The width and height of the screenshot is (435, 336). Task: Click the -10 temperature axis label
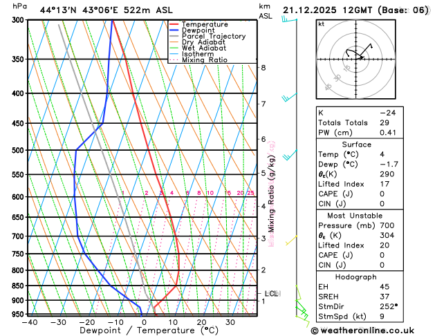pos(115,322)
